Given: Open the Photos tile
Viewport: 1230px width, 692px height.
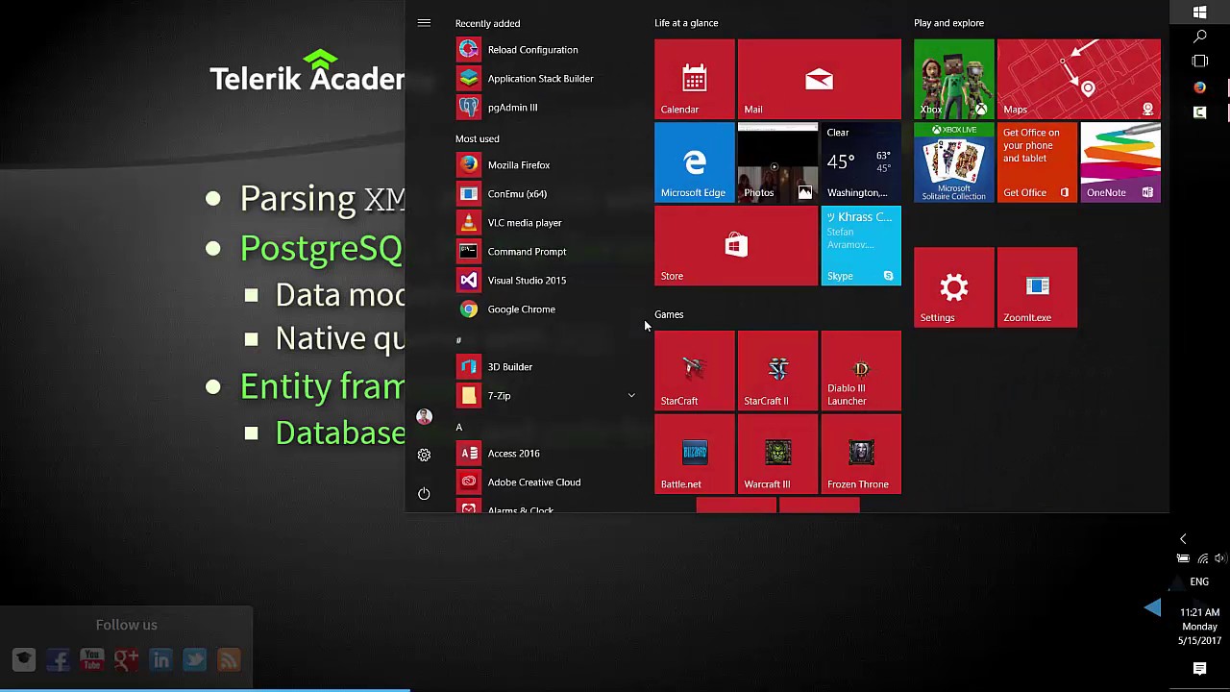Looking at the screenshot, I should [x=777, y=162].
